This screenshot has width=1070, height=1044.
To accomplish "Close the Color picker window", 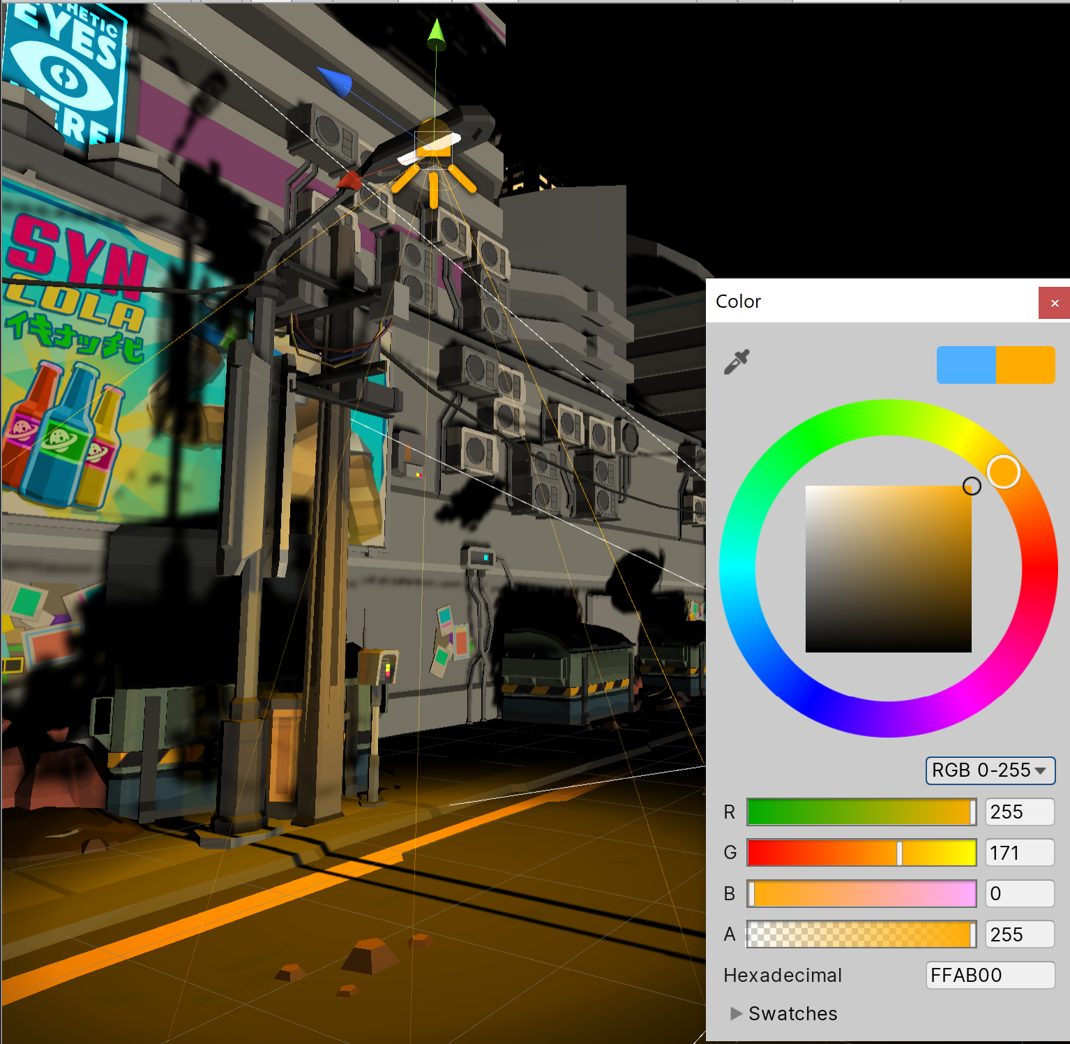I will tap(1054, 303).
